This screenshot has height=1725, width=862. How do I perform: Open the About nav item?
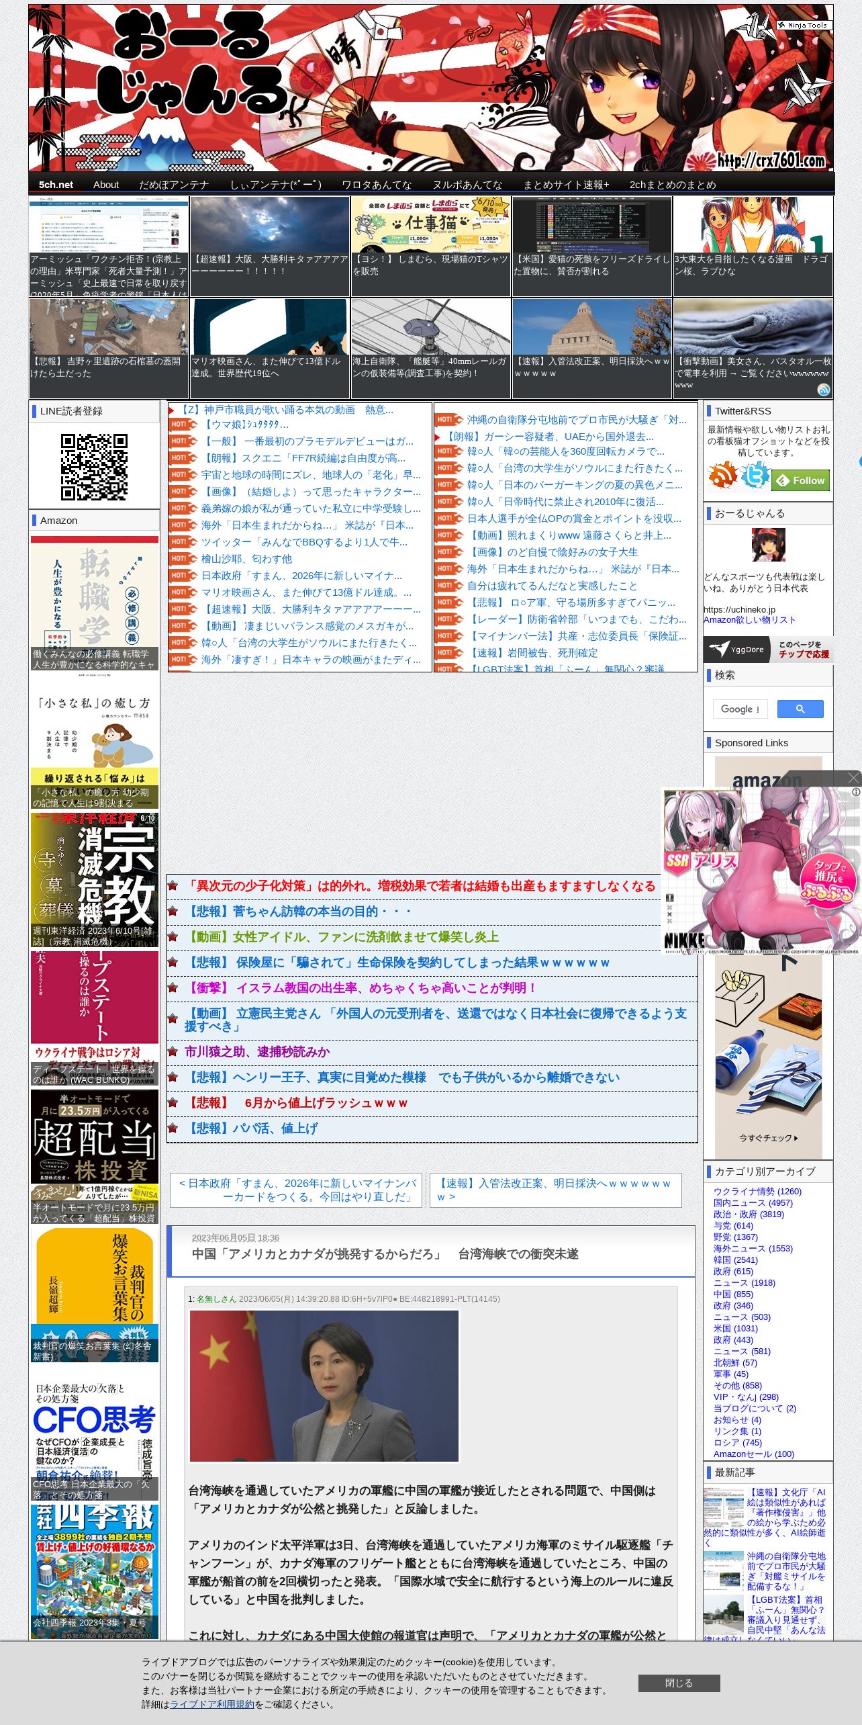click(x=106, y=184)
